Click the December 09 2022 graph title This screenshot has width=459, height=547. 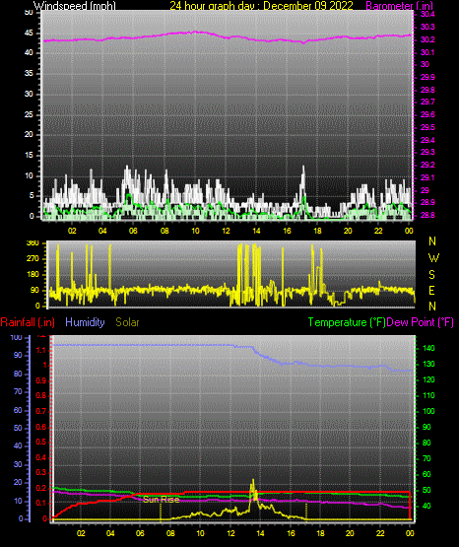click(x=308, y=6)
